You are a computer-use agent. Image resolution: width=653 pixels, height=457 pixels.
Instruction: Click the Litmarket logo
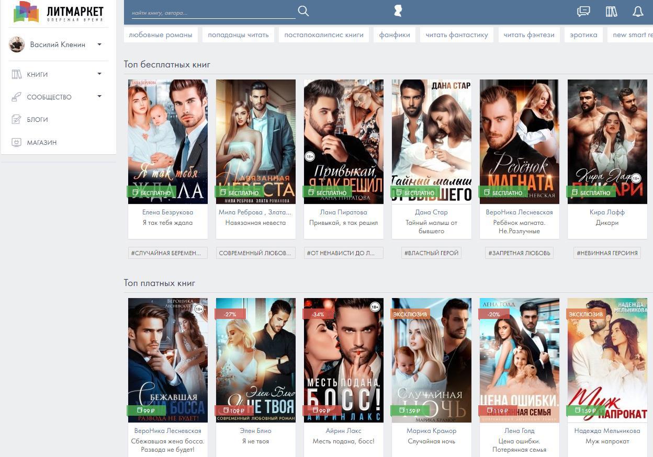pos(59,12)
